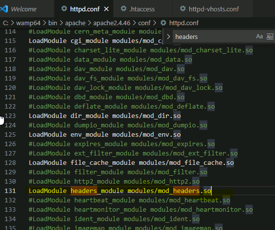
Task: Click the dumpio_module line 124
Action: [118, 125]
